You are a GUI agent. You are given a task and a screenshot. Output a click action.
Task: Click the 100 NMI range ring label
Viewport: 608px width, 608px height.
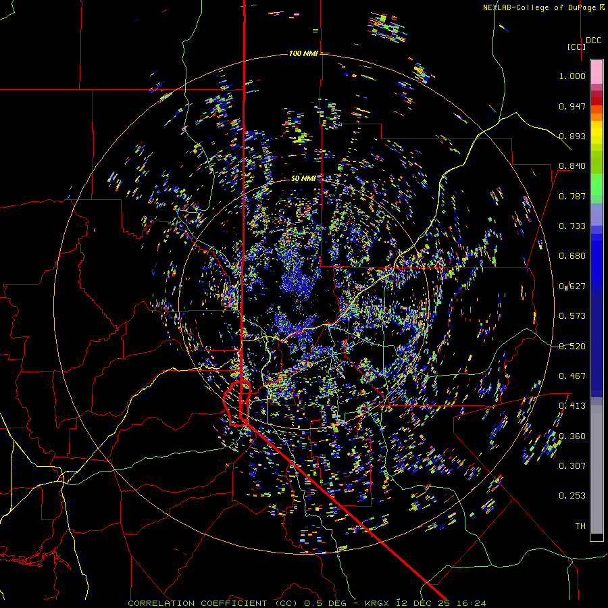click(x=303, y=53)
